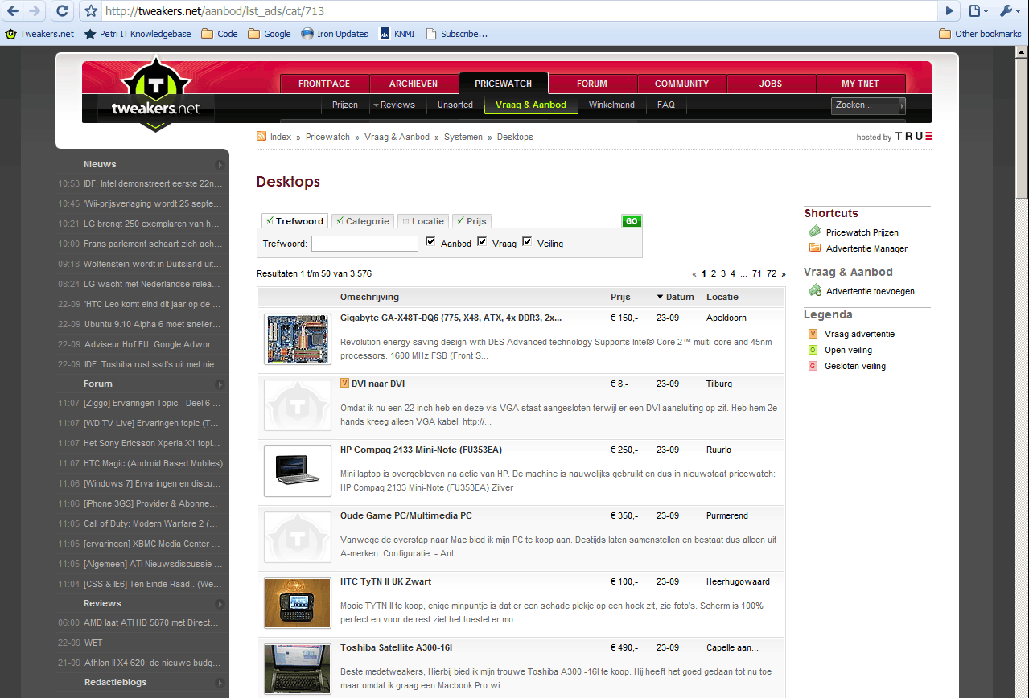
Task: Open Gigabyte GA-X48T-DQ6 ad title
Action: 451,318
